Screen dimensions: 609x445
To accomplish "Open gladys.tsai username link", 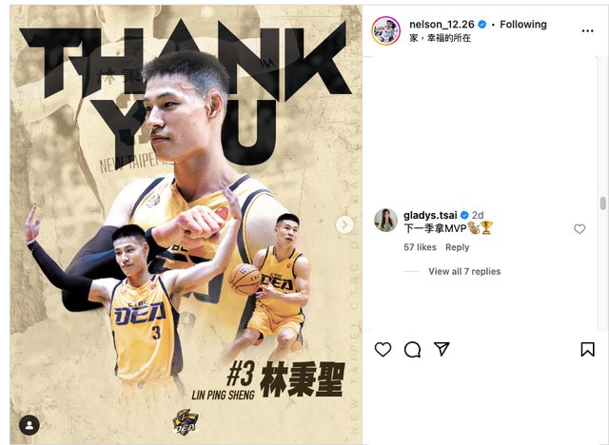I will point(430,215).
